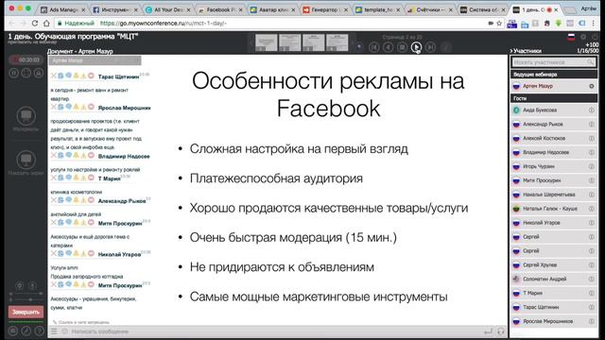605x340 pixels.
Task: Switch to All Your Des browser tab
Action: click(x=168, y=9)
